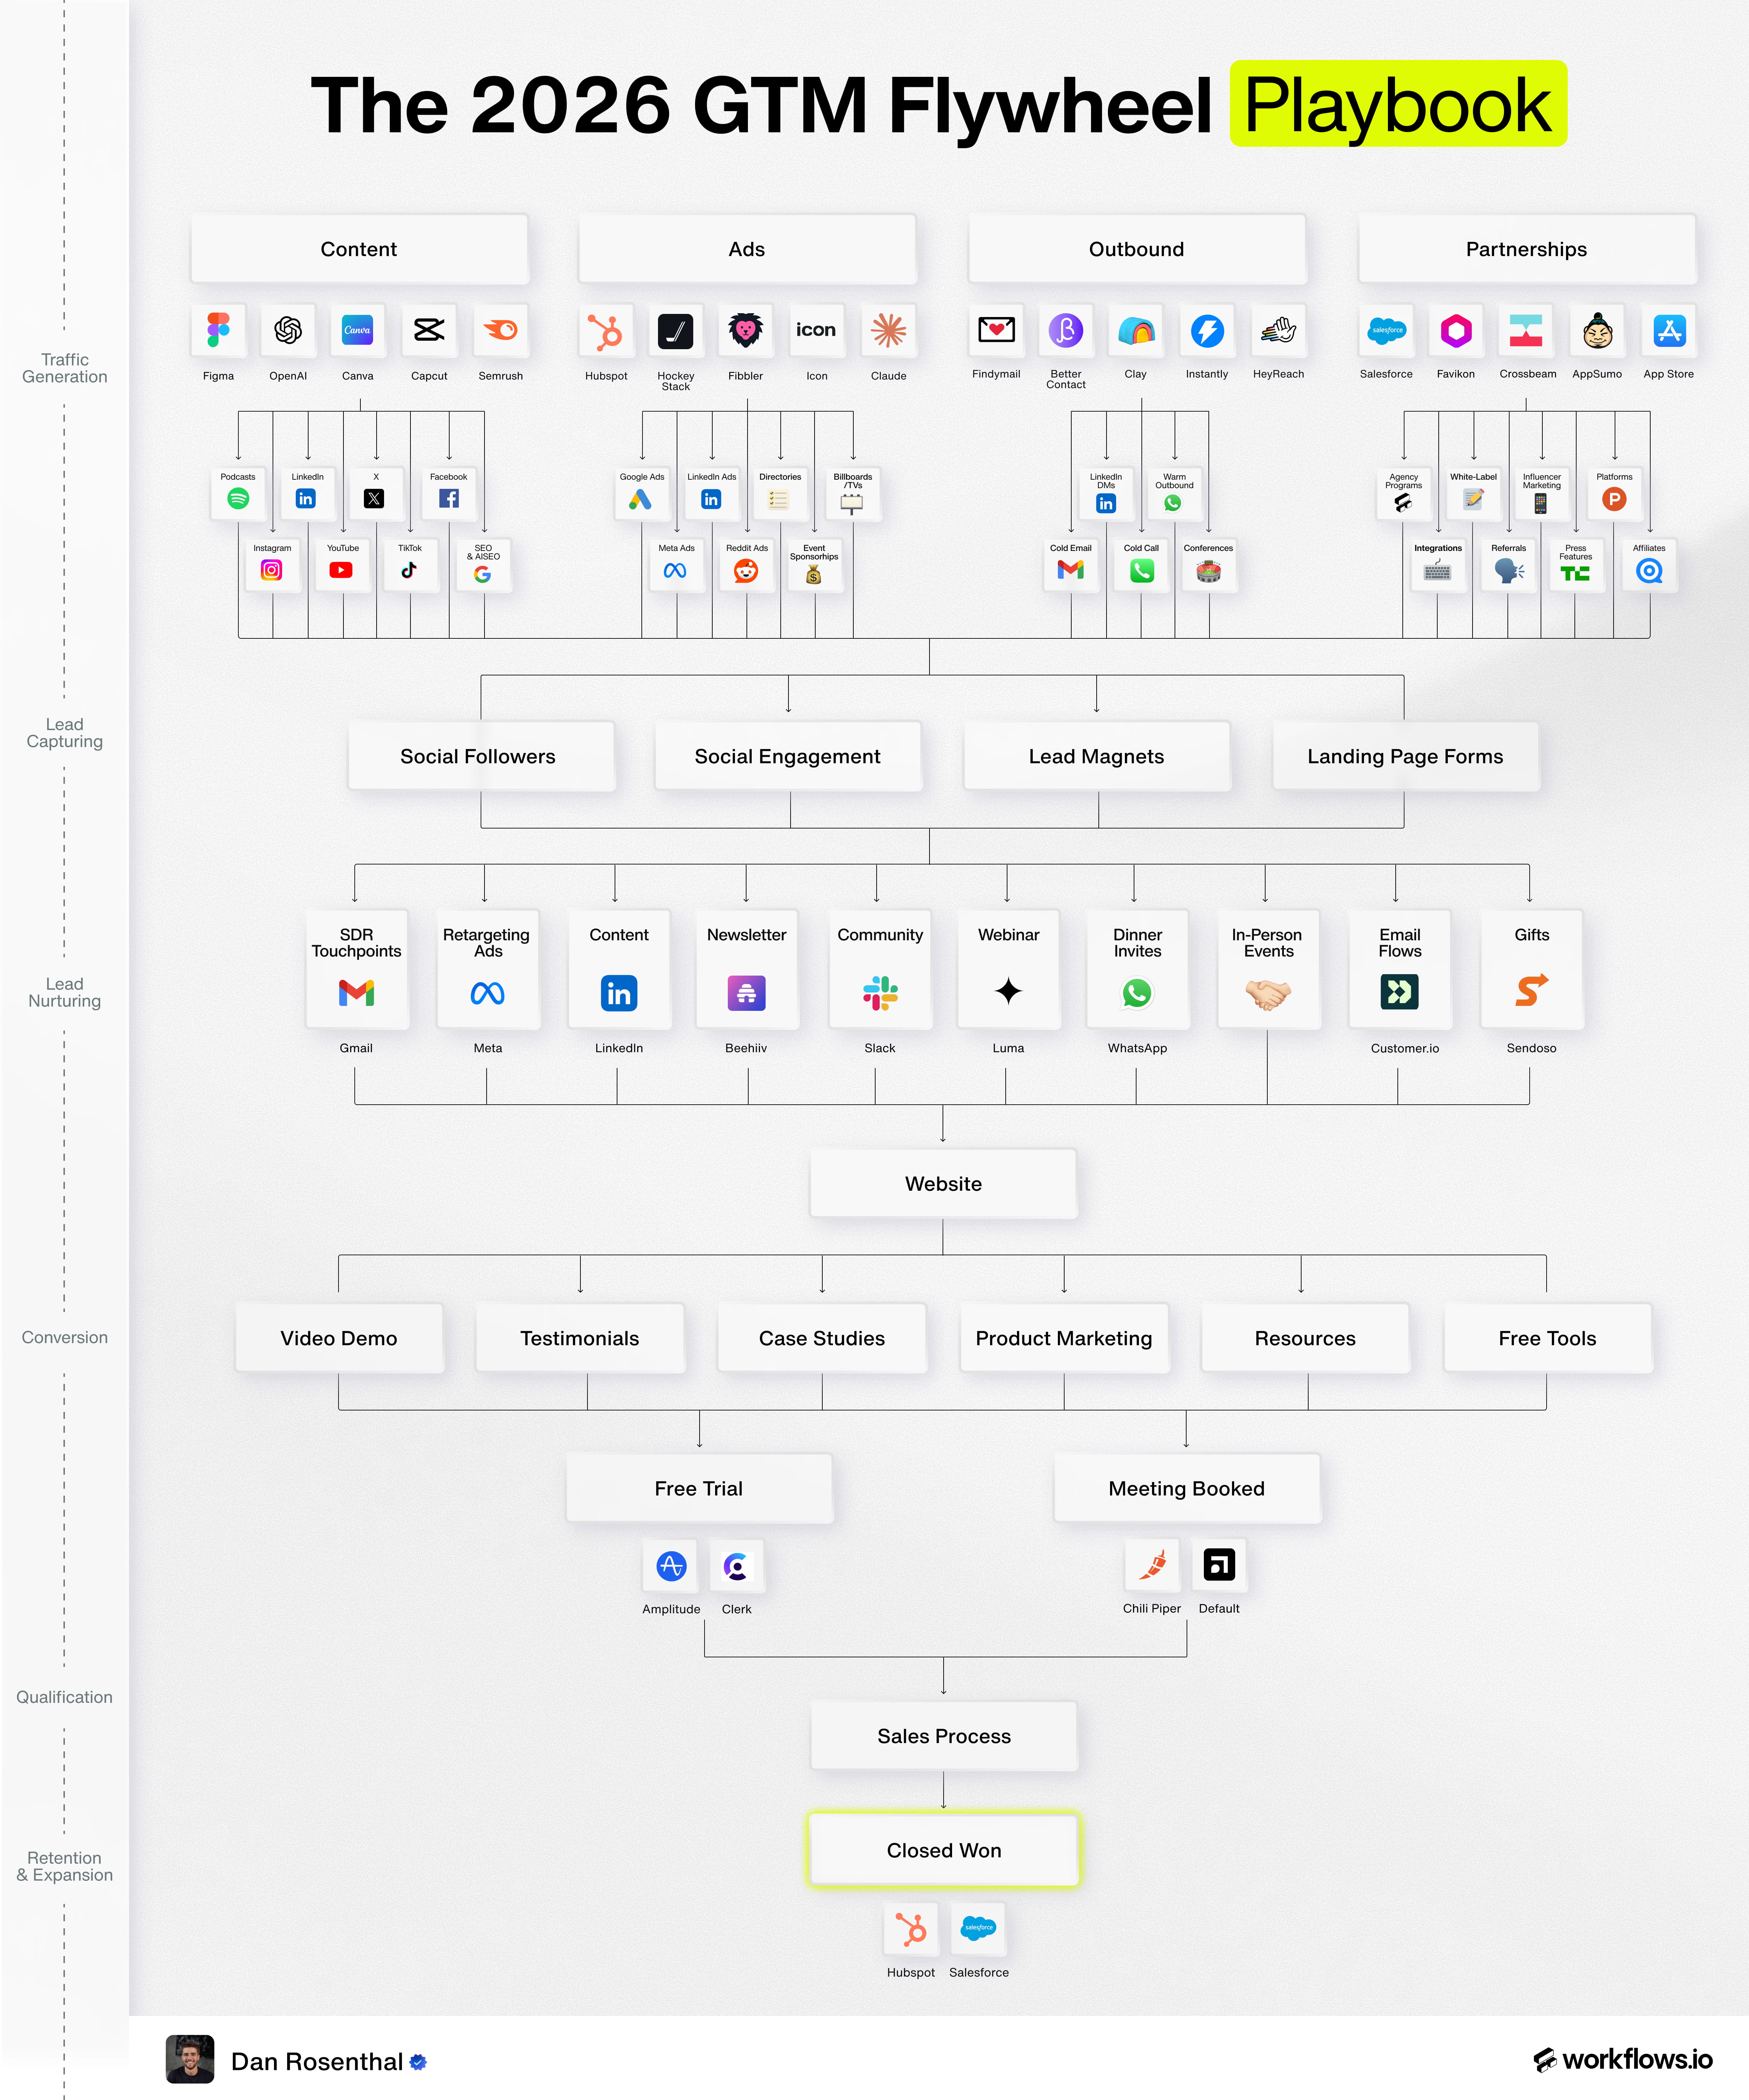Click the Free Trial box

pos(699,1488)
